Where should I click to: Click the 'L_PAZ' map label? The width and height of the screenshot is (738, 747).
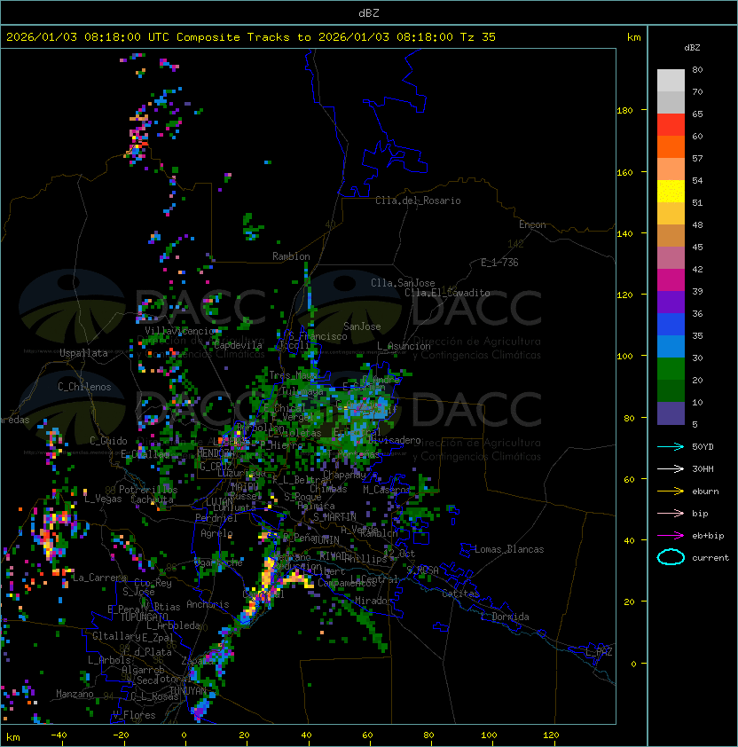click(599, 652)
